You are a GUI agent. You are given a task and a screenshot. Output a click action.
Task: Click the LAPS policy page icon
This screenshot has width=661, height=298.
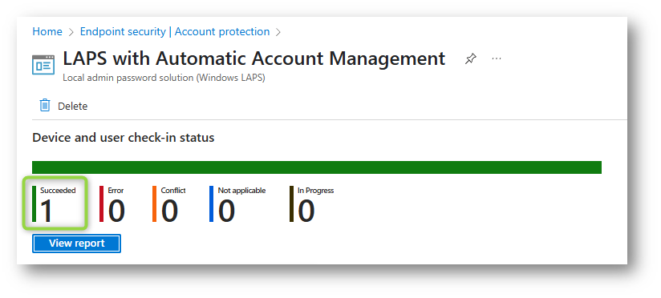click(x=43, y=65)
